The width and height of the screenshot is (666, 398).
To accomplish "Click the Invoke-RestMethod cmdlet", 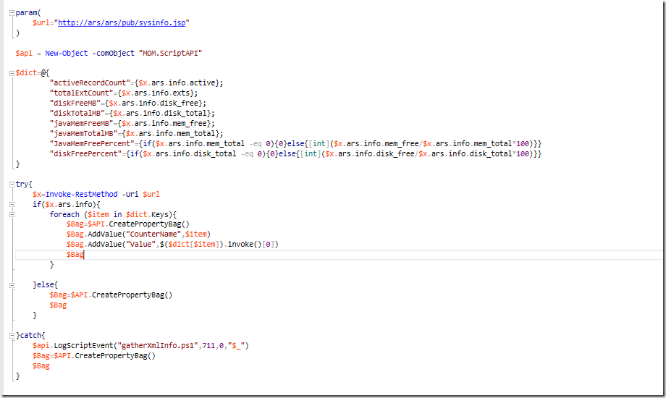I will pos(81,194).
